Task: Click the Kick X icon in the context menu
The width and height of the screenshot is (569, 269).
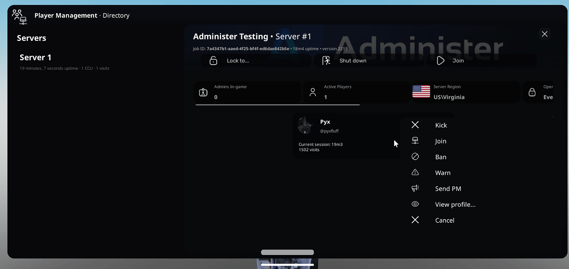Action: [x=415, y=124]
